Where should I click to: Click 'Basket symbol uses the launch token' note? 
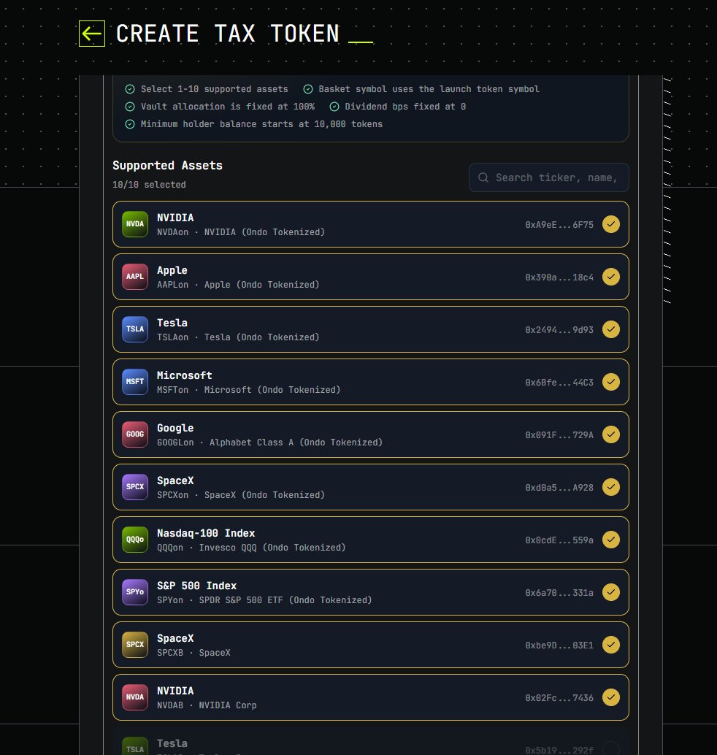[429, 89]
